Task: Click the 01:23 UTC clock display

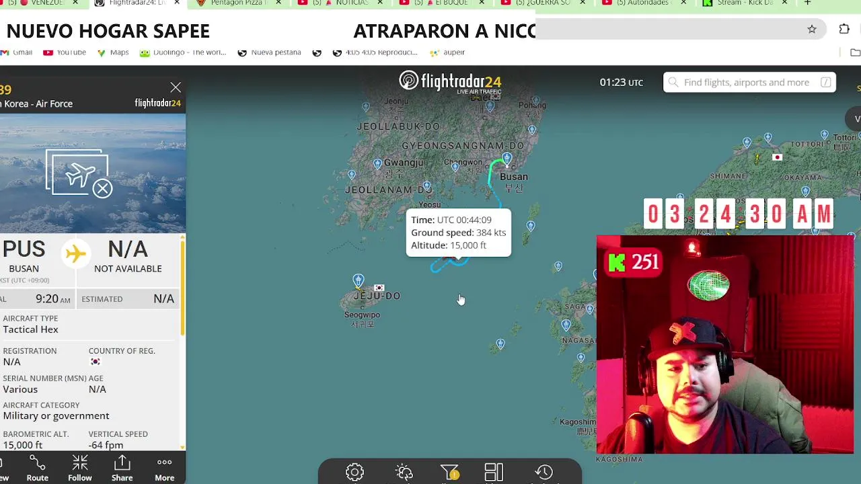Action: click(x=621, y=82)
